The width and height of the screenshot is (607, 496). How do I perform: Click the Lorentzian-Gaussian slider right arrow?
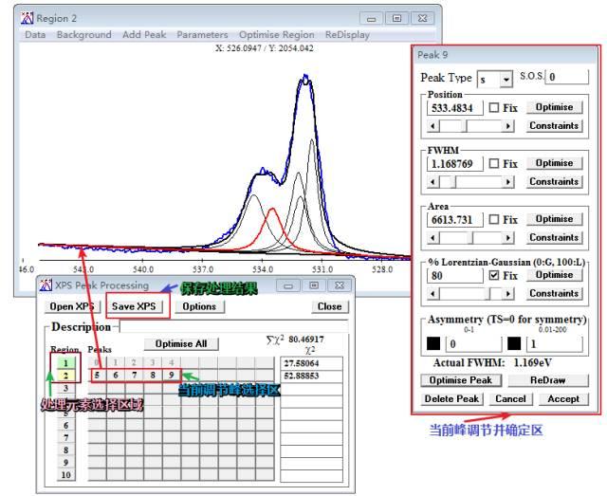click(508, 293)
